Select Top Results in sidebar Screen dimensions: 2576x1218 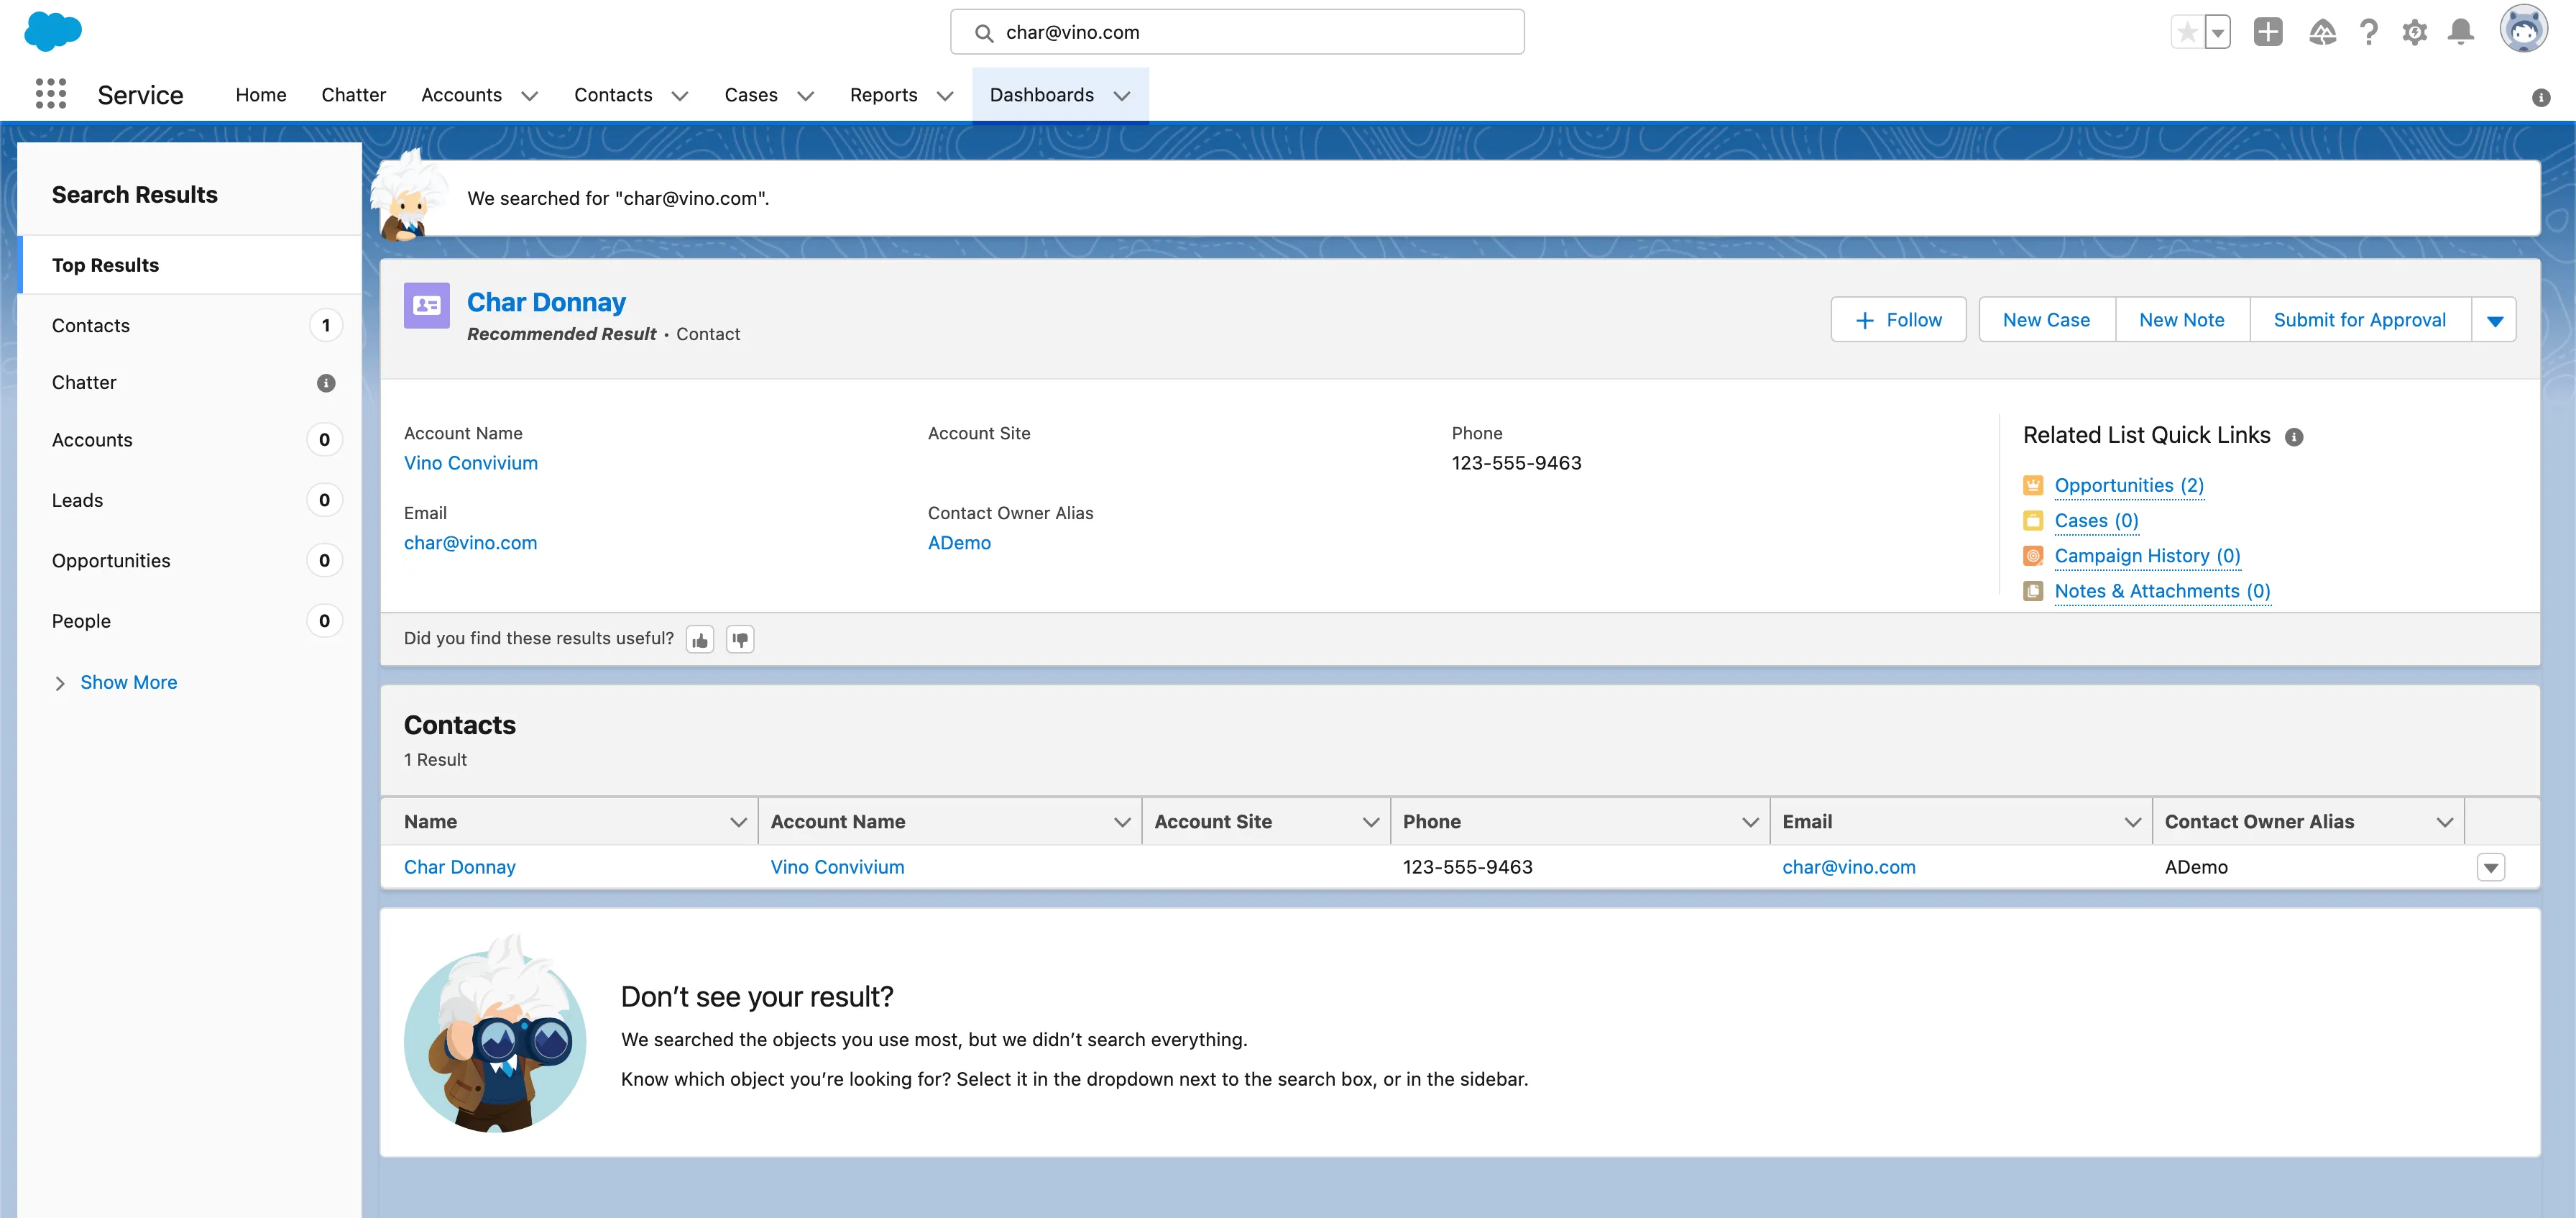coord(190,265)
